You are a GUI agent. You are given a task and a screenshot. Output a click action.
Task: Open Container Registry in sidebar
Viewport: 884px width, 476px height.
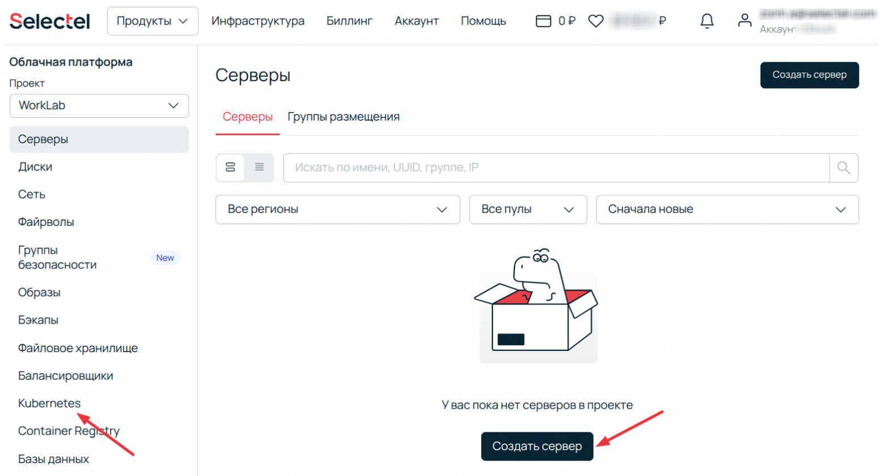69,431
